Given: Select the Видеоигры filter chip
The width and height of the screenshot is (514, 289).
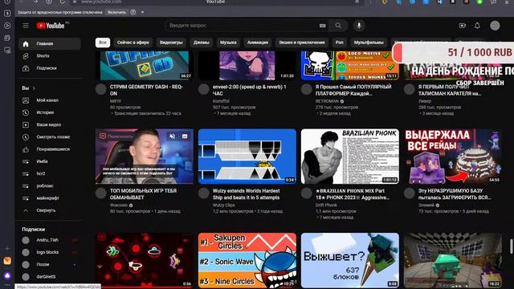Looking at the screenshot, I should [171, 43].
